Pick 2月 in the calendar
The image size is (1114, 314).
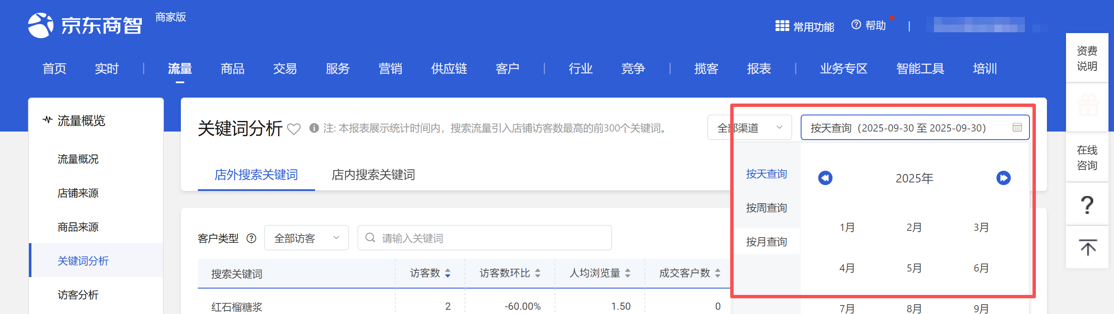click(914, 227)
